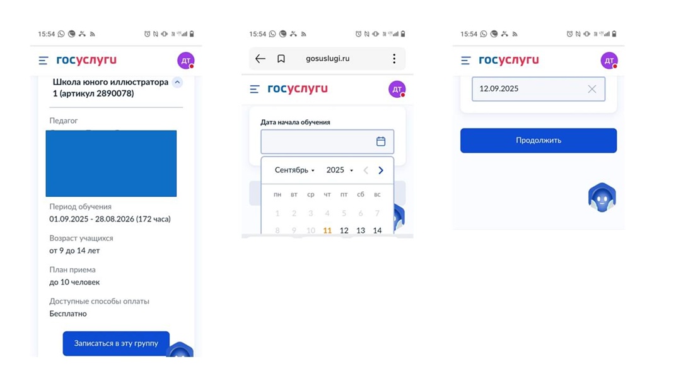Select day 14 in the calendar
Viewport: 681px width, 383px height.
(x=377, y=230)
